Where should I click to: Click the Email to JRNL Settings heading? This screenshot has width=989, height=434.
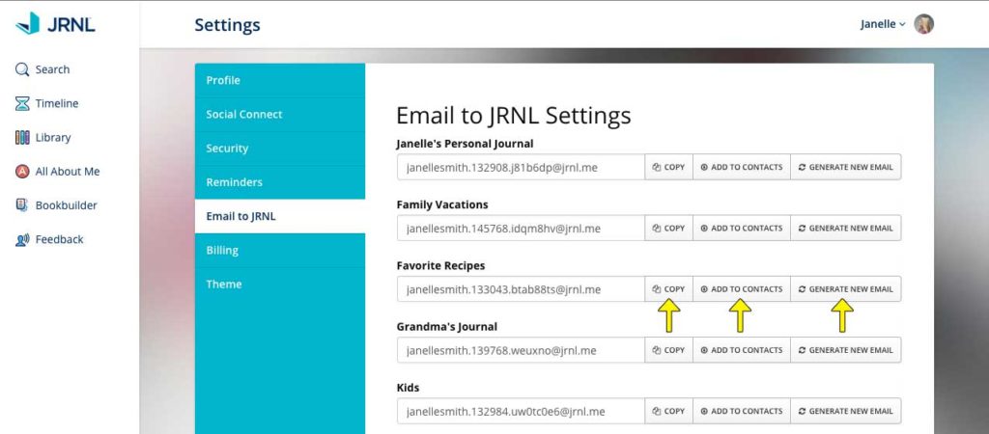[514, 116]
